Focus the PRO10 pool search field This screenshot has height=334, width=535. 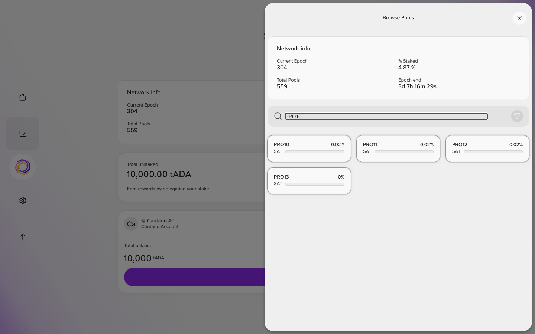pyautogui.click(x=386, y=116)
